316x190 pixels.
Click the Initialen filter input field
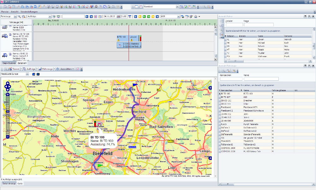(x=234, y=25)
